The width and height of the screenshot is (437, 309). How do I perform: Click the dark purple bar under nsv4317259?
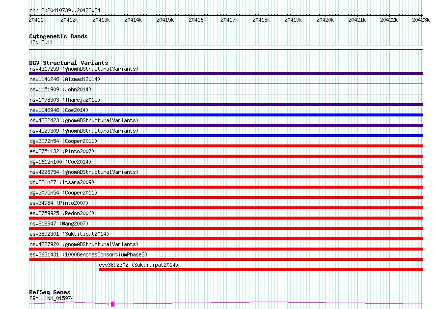point(226,74)
